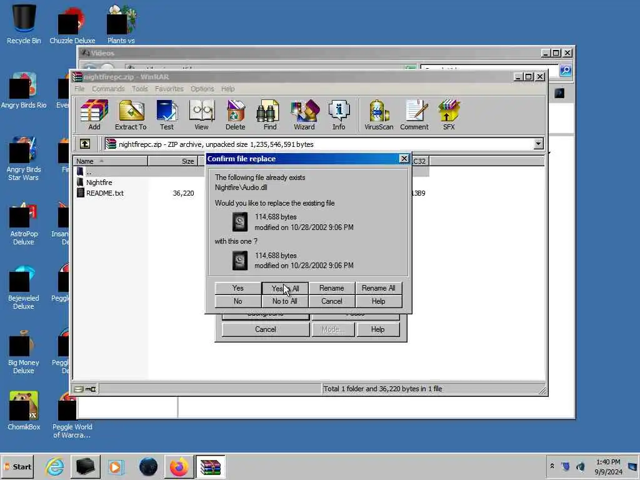This screenshot has height=480, width=640.
Task: Select the Chuzzle Deluxe desktop icon
Action: pos(72,25)
